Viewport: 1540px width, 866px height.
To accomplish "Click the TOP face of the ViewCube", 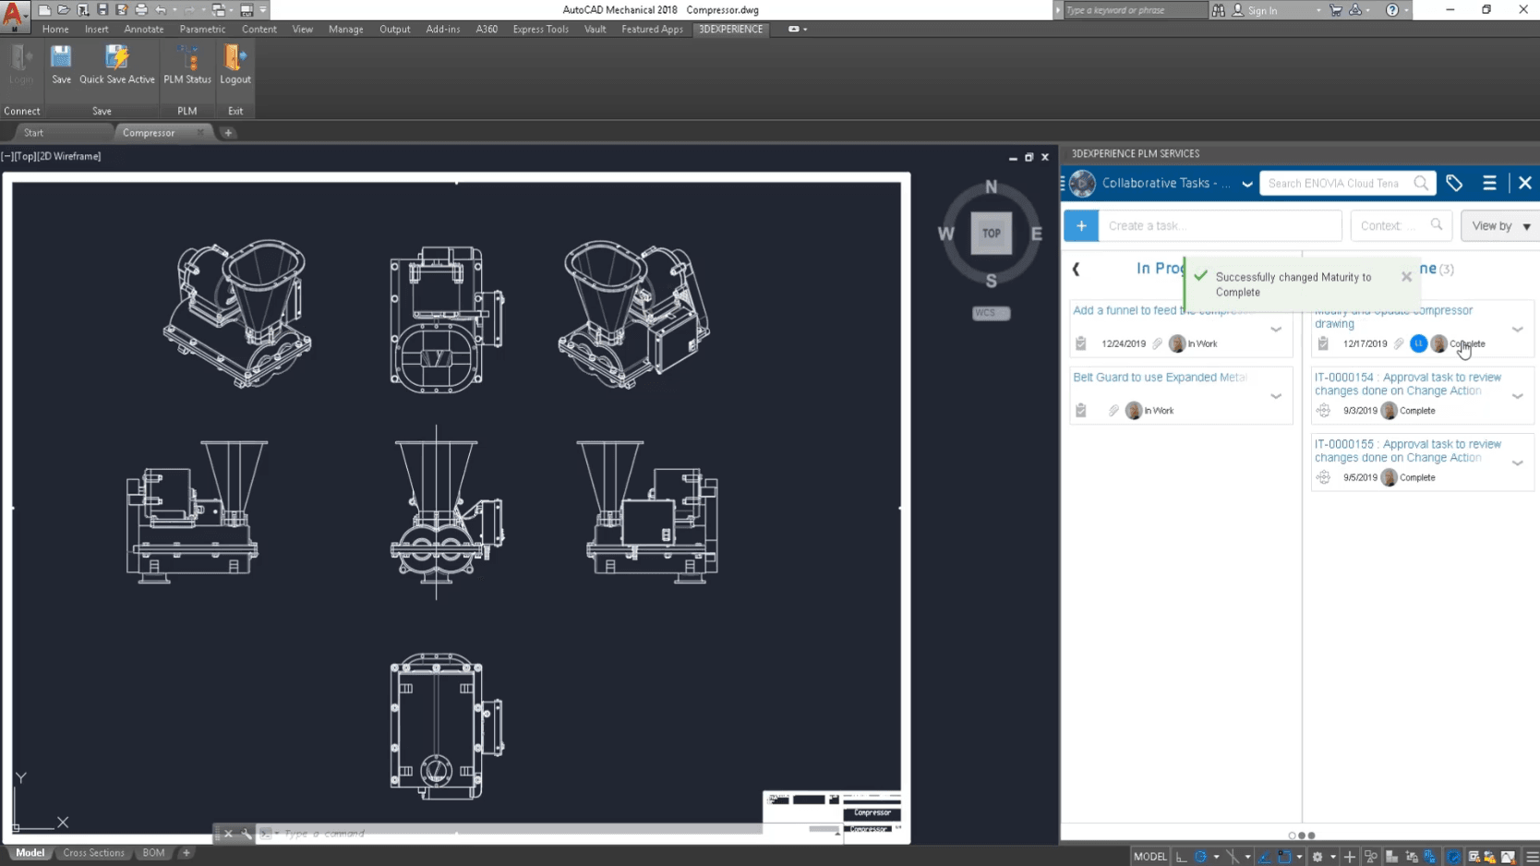I will [991, 234].
